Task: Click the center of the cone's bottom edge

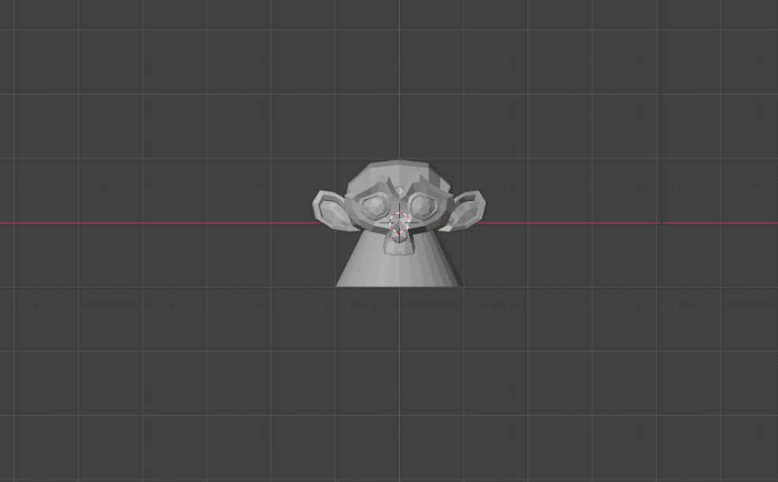Action: tap(399, 285)
